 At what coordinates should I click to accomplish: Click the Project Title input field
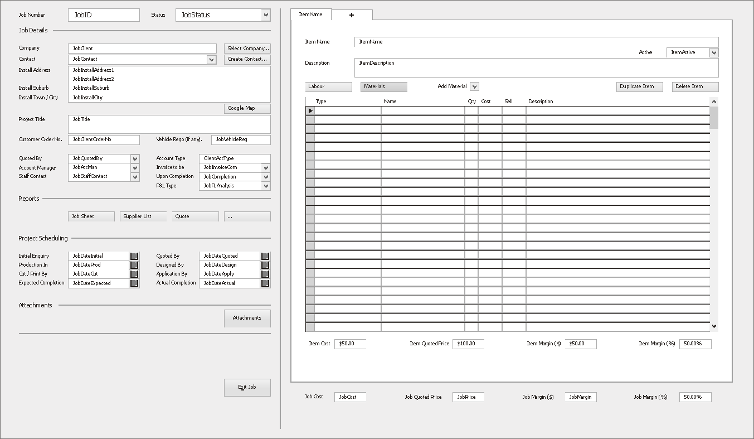[169, 124]
